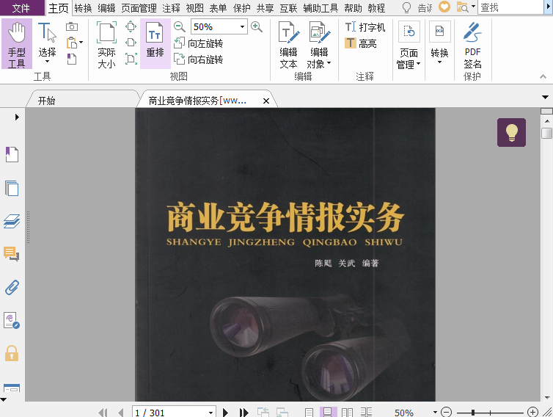Click the scrollbar down arrow

point(547,398)
